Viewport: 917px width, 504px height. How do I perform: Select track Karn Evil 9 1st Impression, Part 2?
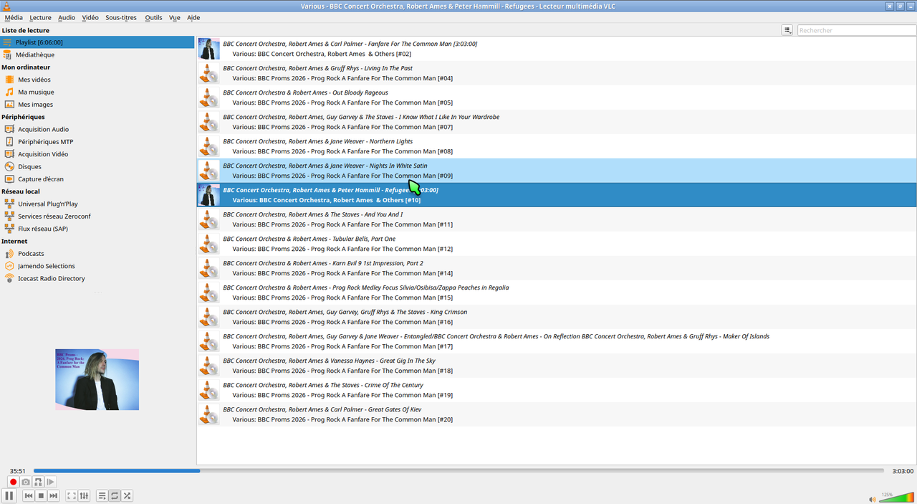[557, 268]
